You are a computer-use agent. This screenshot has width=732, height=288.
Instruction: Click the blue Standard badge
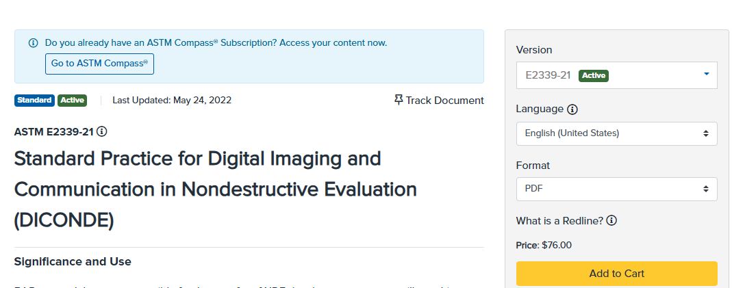tap(35, 100)
